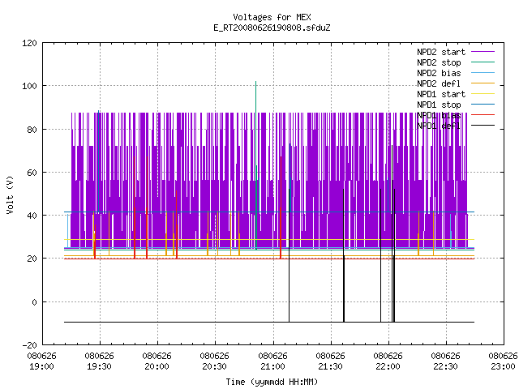The width and height of the screenshot is (519, 389).
Task: Click the y-axis tick label '60'
Action: pyautogui.click(x=32, y=173)
